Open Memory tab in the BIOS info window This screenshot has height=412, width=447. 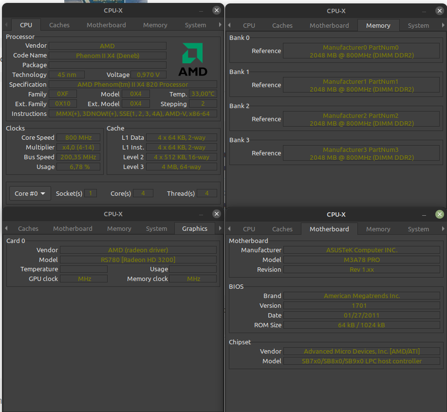378,229
